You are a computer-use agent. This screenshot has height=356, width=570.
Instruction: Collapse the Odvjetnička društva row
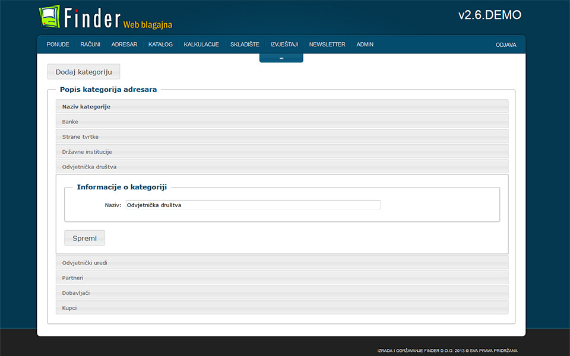pos(282,167)
